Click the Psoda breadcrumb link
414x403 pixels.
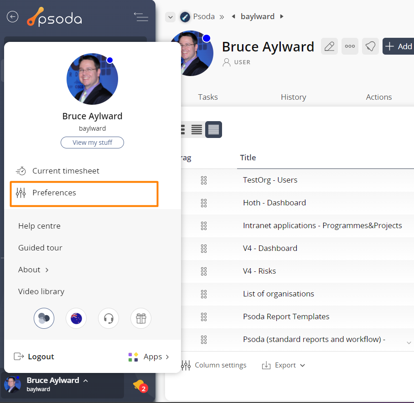pyautogui.click(x=204, y=16)
